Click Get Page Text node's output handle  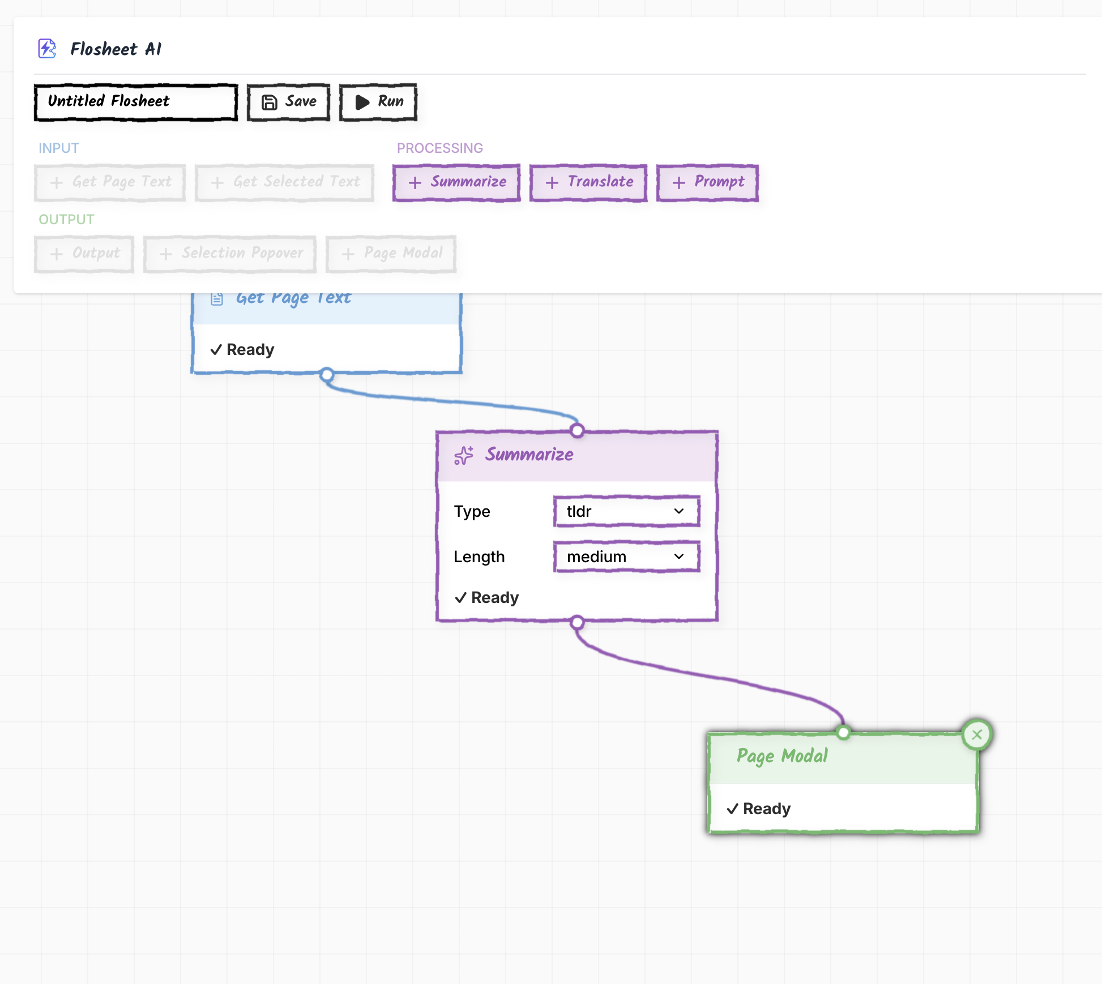point(327,374)
